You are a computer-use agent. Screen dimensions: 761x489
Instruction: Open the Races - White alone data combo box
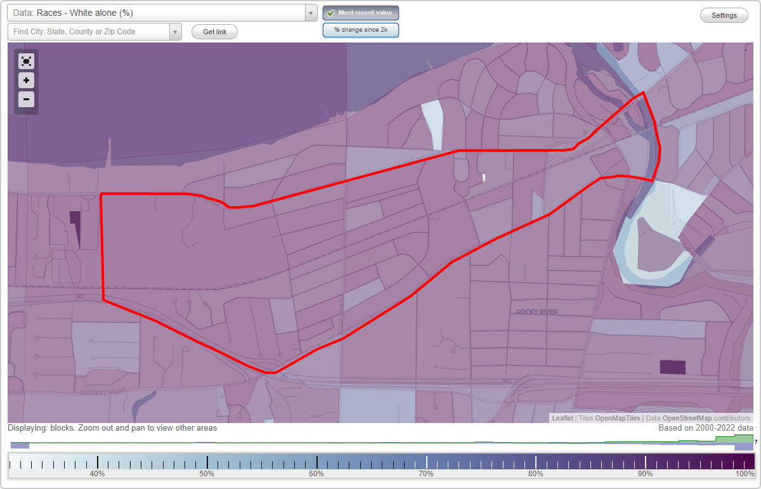click(162, 13)
